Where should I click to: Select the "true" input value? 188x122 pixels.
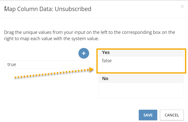pyautogui.click(x=46, y=65)
